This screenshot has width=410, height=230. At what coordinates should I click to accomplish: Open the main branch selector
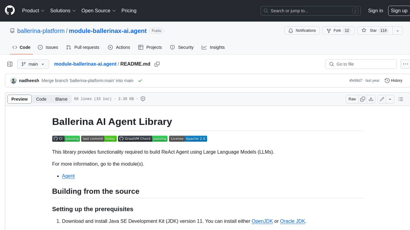click(x=33, y=64)
